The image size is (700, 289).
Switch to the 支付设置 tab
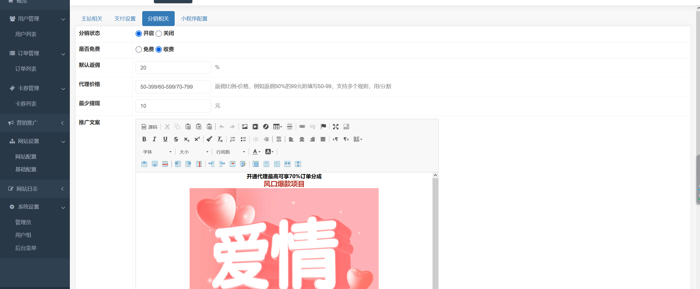click(x=125, y=18)
